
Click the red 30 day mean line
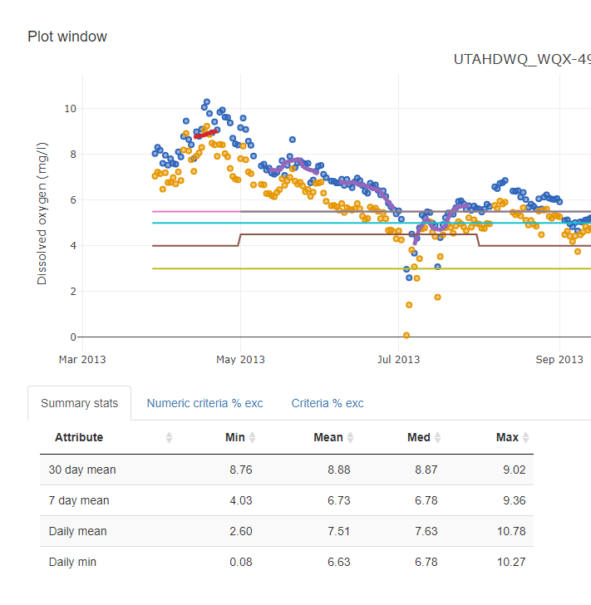click(x=205, y=133)
